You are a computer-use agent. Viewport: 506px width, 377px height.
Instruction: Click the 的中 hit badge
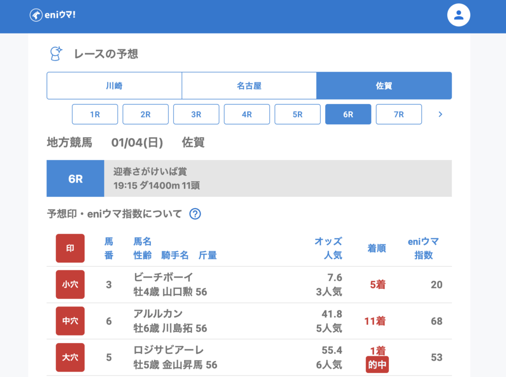pyautogui.click(x=378, y=365)
